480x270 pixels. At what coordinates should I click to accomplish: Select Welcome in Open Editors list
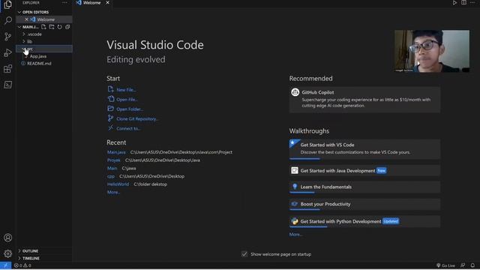[x=46, y=19]
